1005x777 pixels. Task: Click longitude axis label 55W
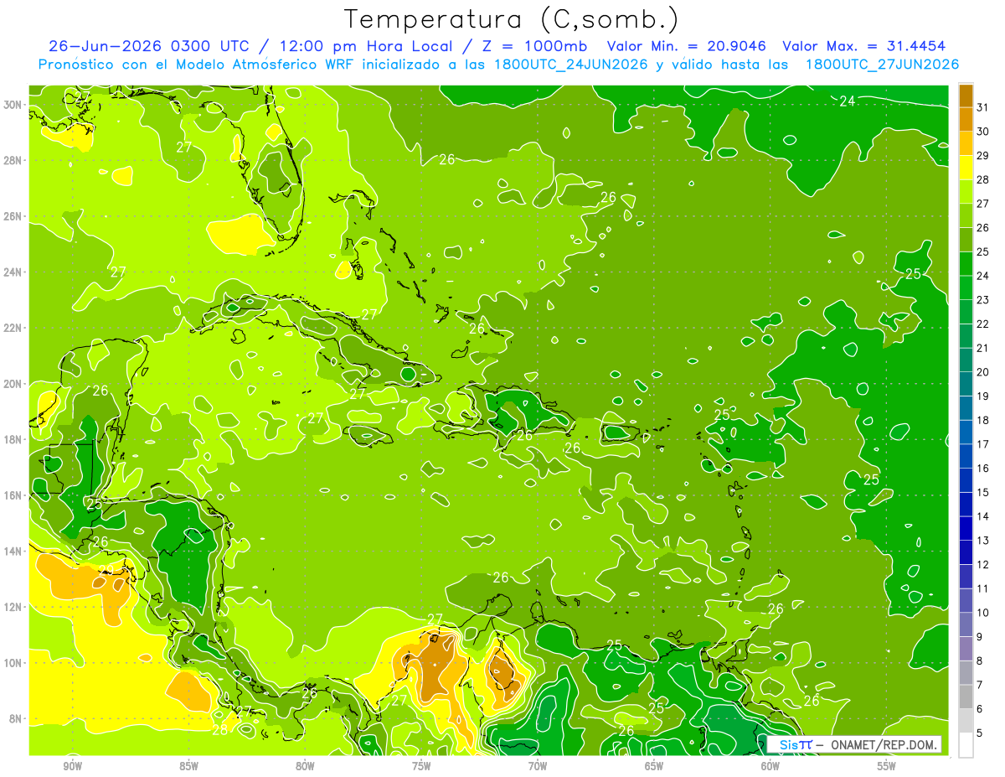point(887,766)
